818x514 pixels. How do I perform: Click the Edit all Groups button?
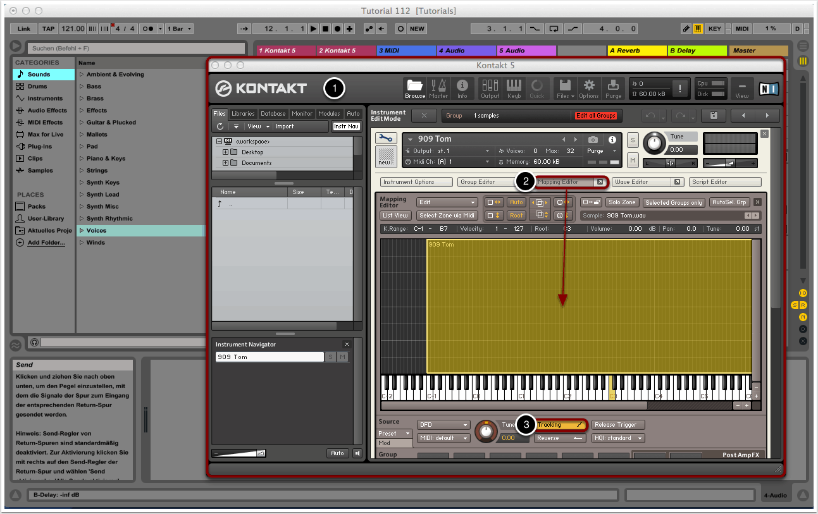(x=595, y=116)
